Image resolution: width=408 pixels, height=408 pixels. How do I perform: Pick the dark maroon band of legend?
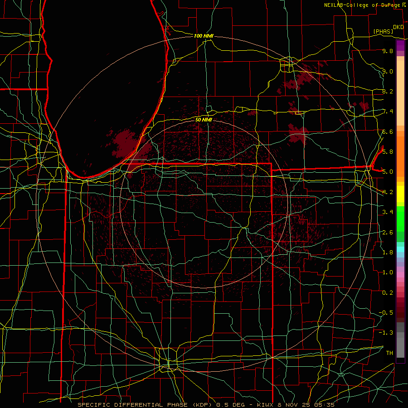(x=400, y=310)
